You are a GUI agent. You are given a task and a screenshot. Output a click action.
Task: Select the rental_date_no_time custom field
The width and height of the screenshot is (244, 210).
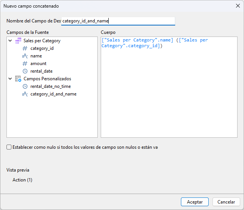coord(51,86)
